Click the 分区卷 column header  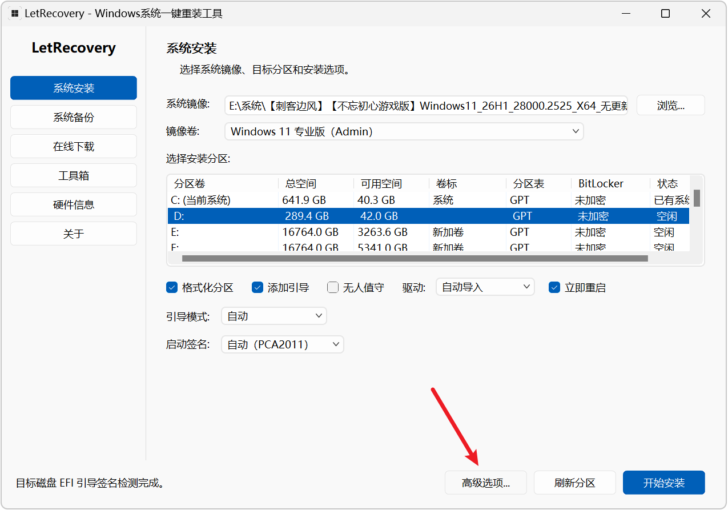coord(223,183)
